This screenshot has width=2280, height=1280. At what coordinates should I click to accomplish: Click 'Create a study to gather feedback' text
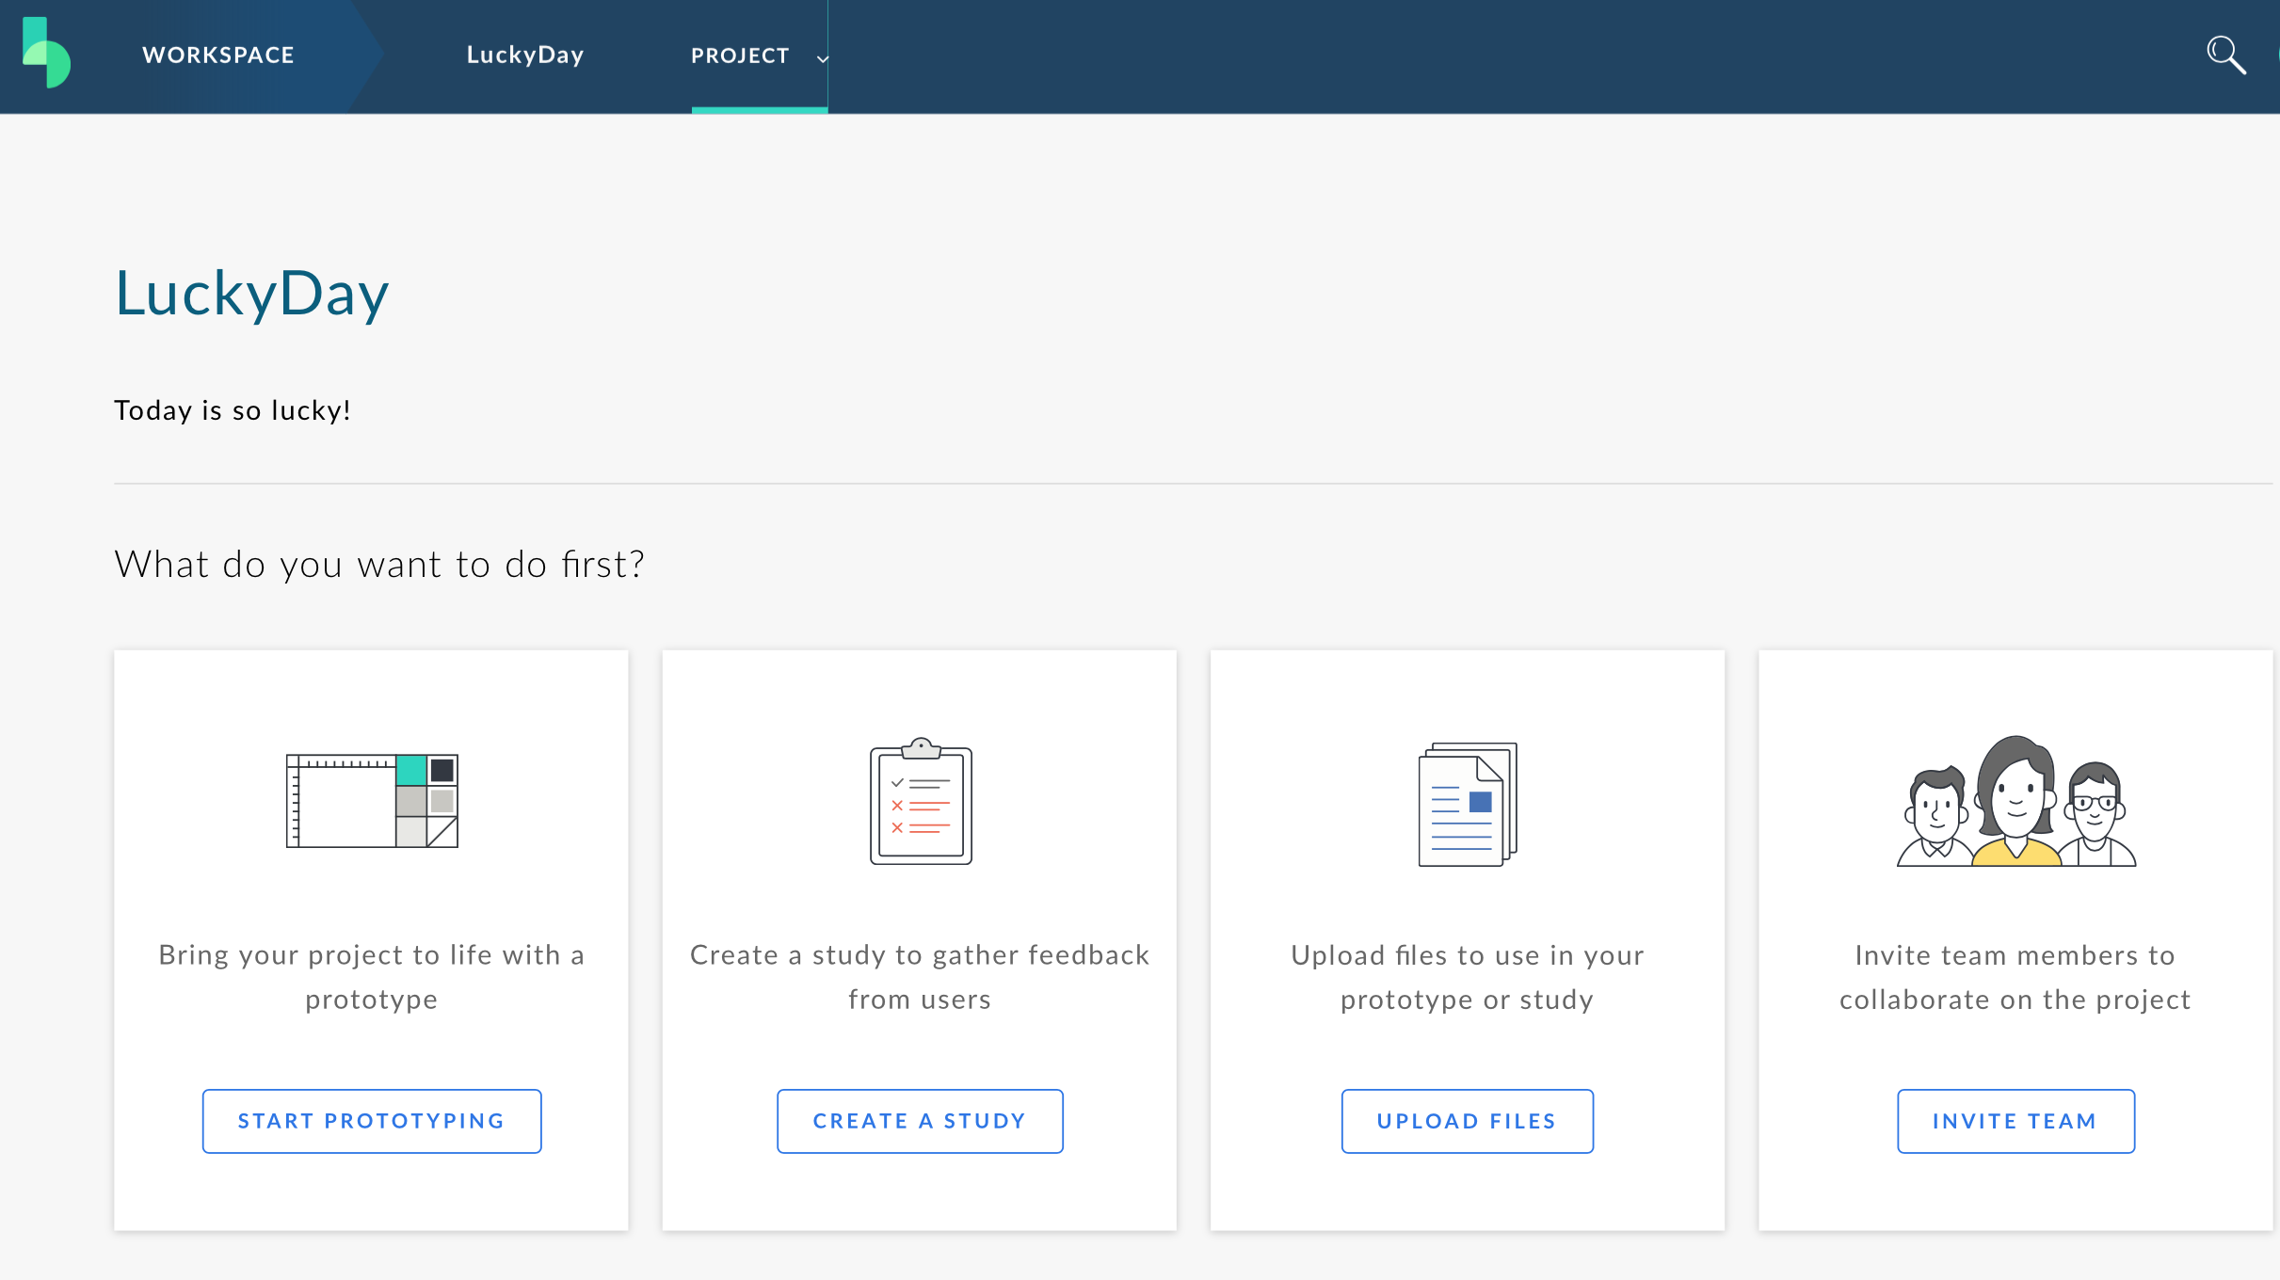pyautogui.click(x=920, y=977)
